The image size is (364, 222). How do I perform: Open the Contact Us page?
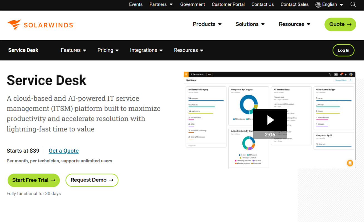point(263,4)
